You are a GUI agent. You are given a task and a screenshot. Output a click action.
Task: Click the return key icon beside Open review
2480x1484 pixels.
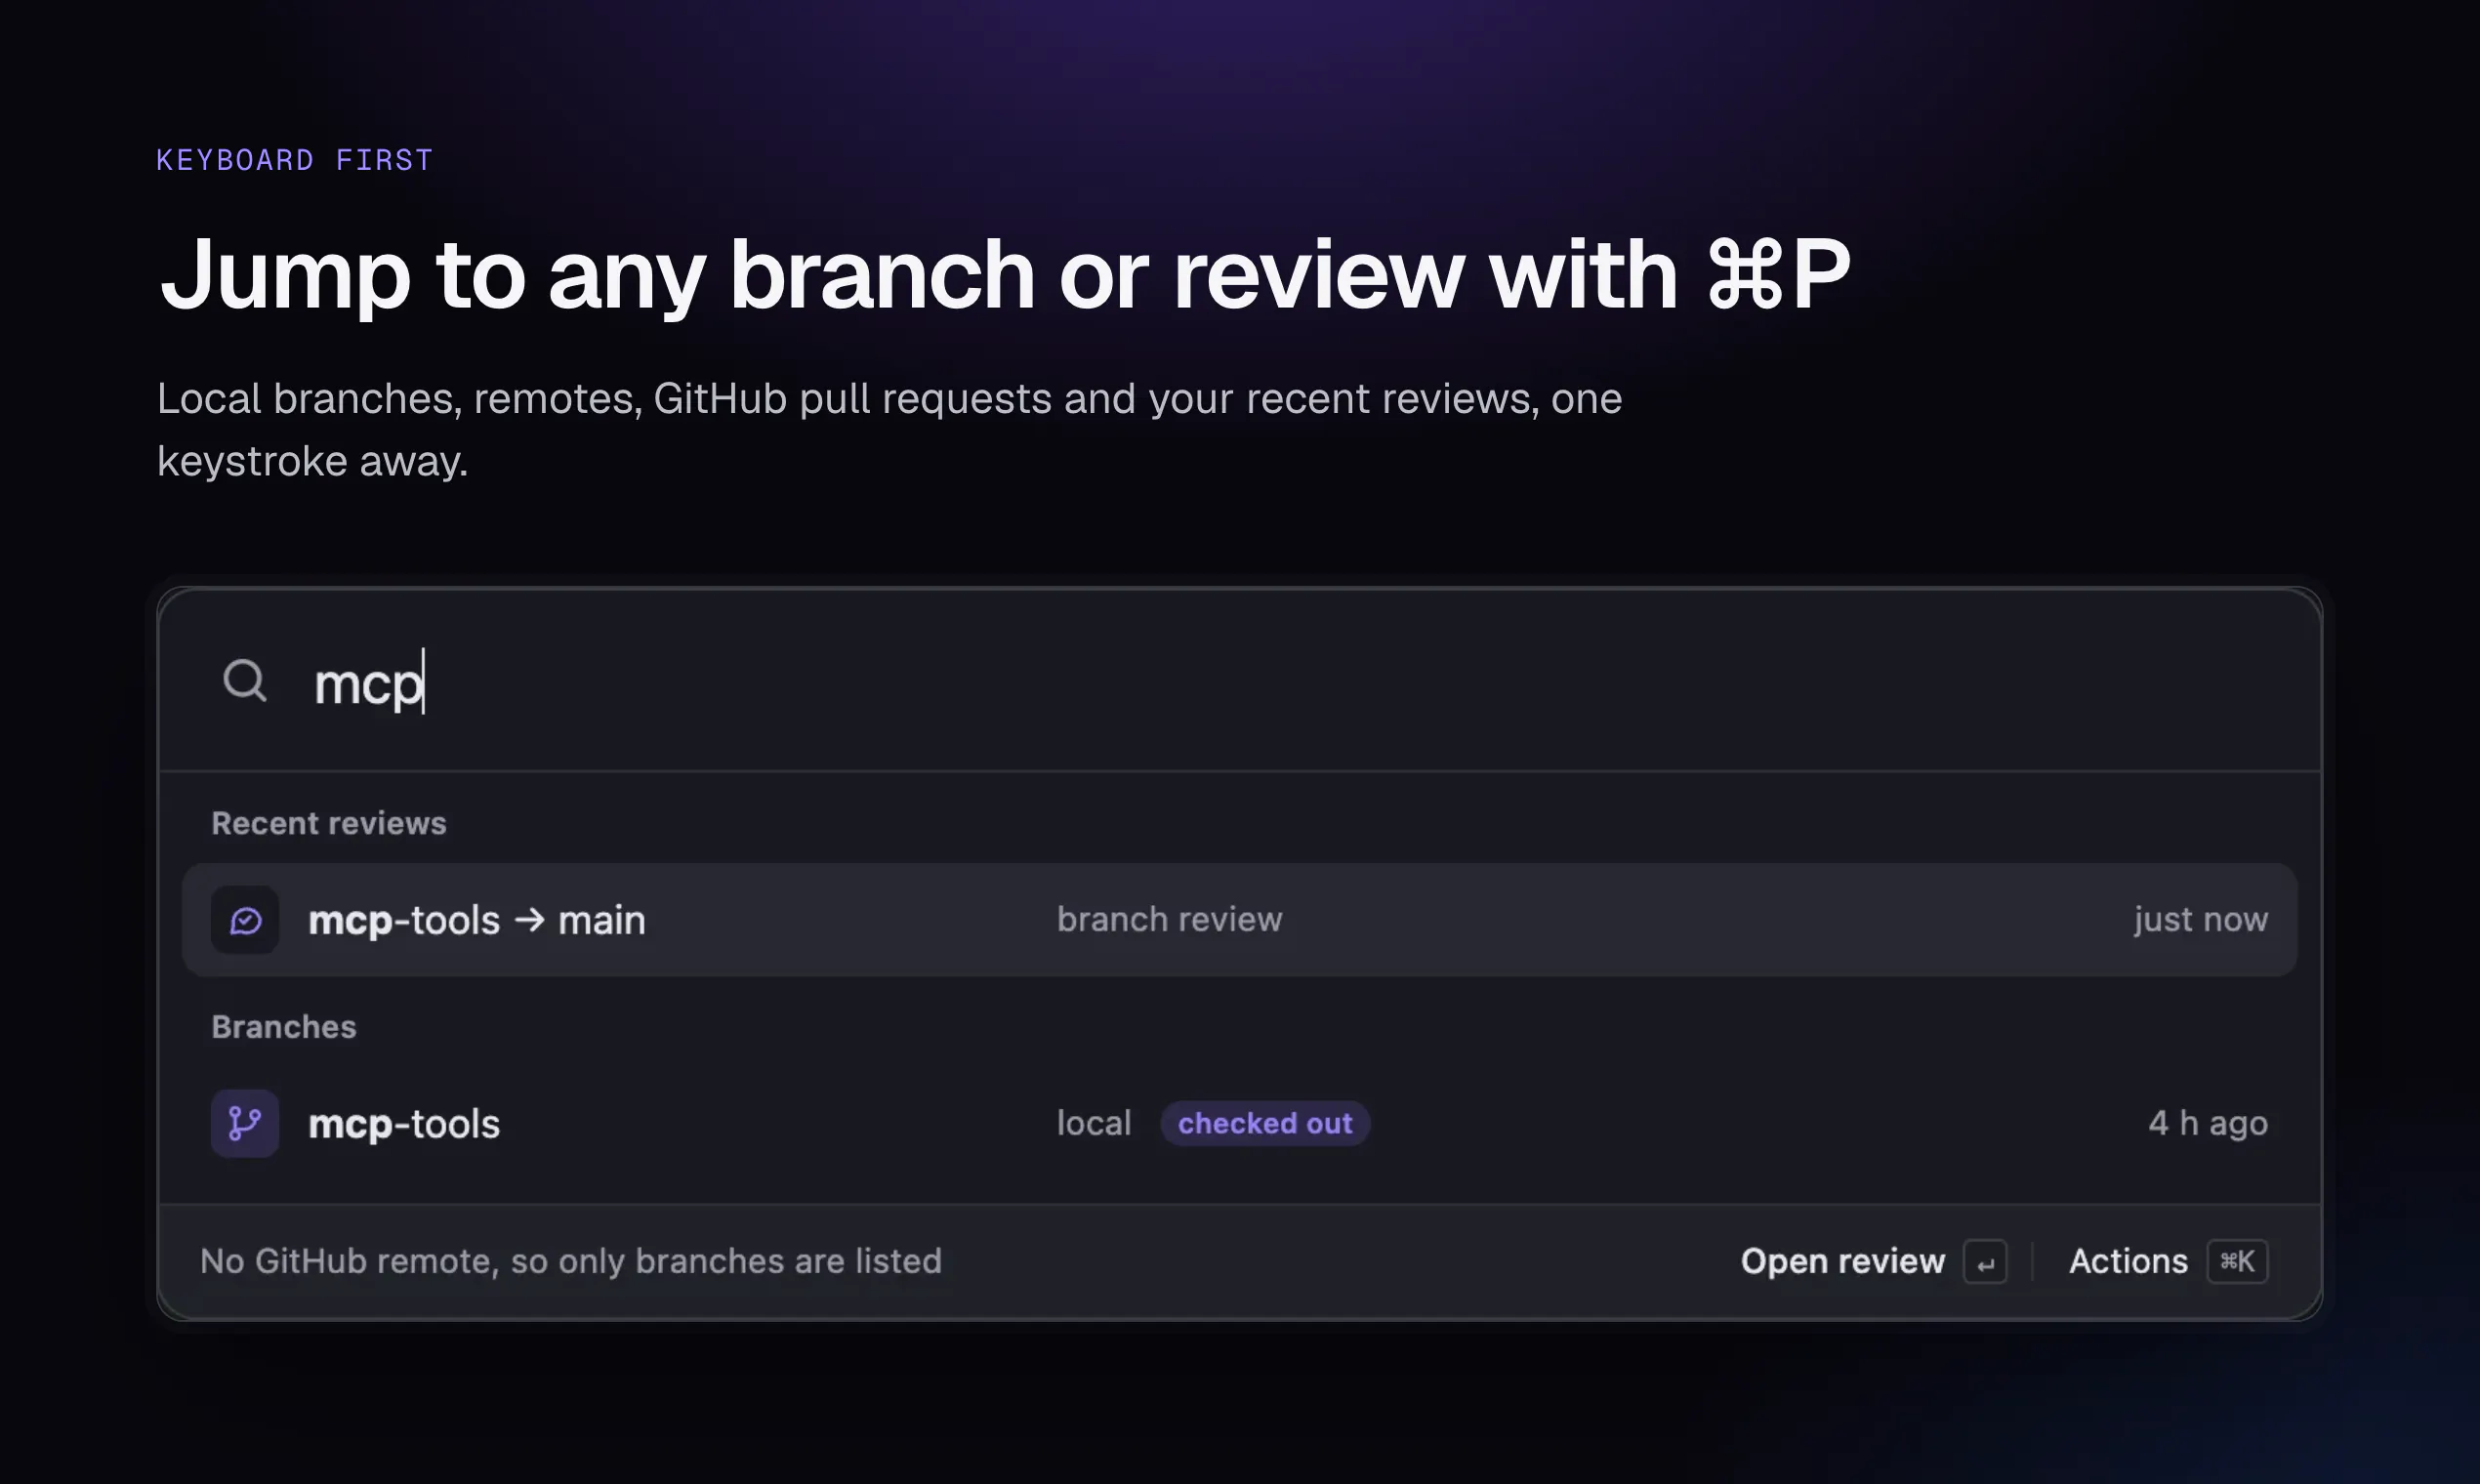click(1985, 1262)
